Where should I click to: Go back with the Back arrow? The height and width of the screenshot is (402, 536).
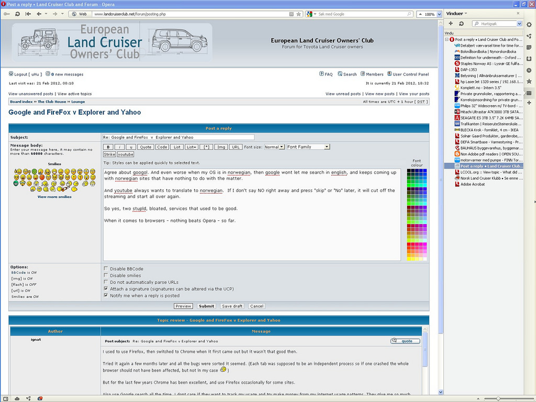pyautogui.click(x=39, y=14)
